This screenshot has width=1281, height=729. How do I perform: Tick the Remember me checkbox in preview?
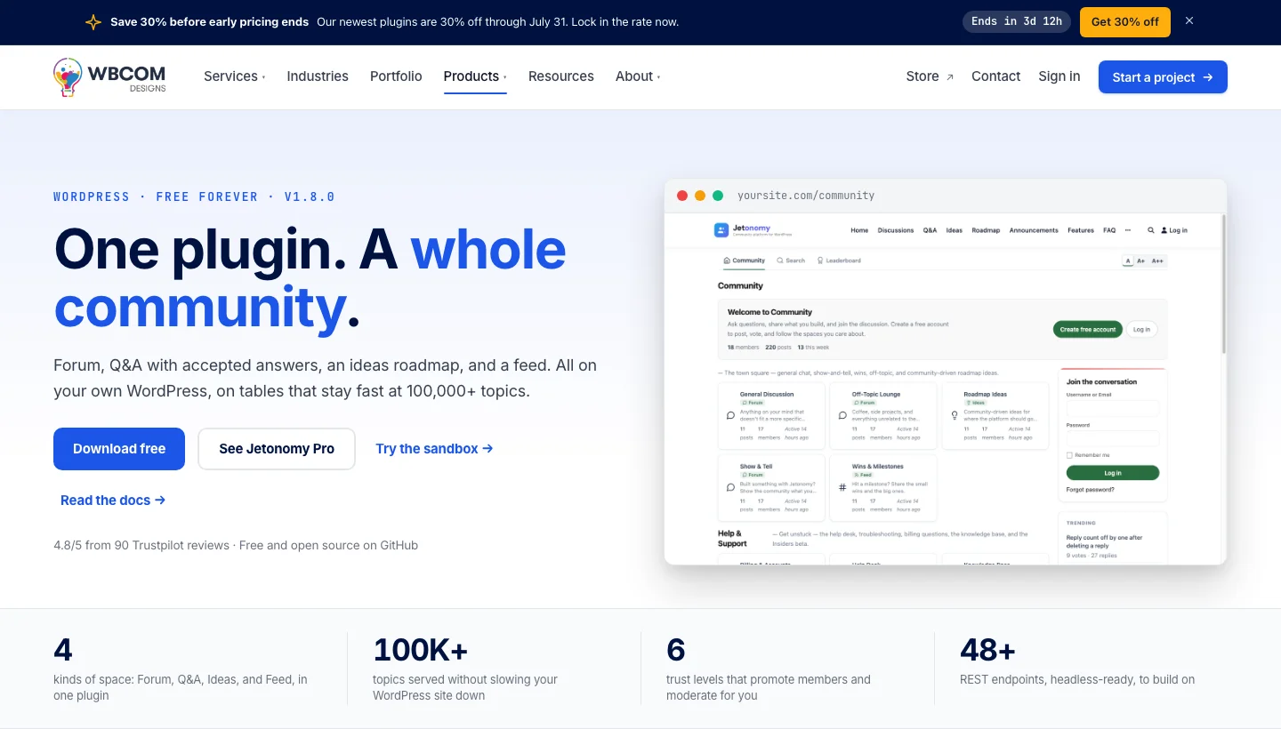(1069, 455)
